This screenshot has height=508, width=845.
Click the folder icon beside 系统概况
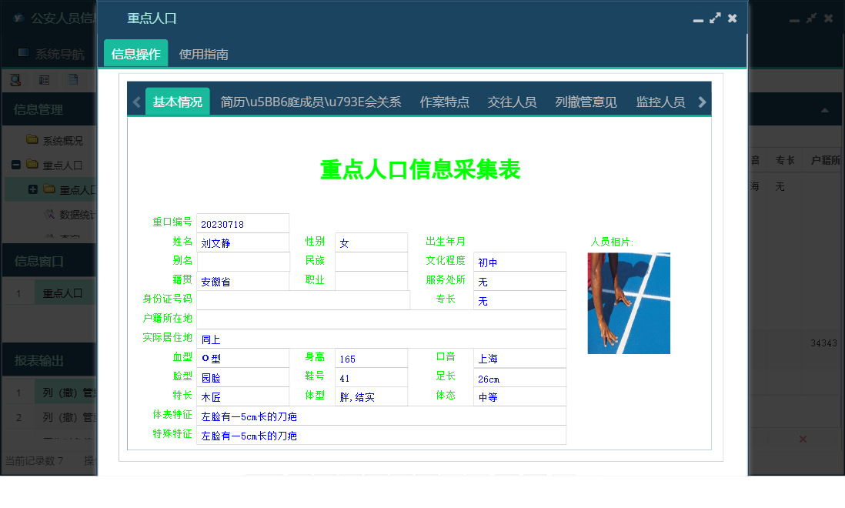[31, 139]
